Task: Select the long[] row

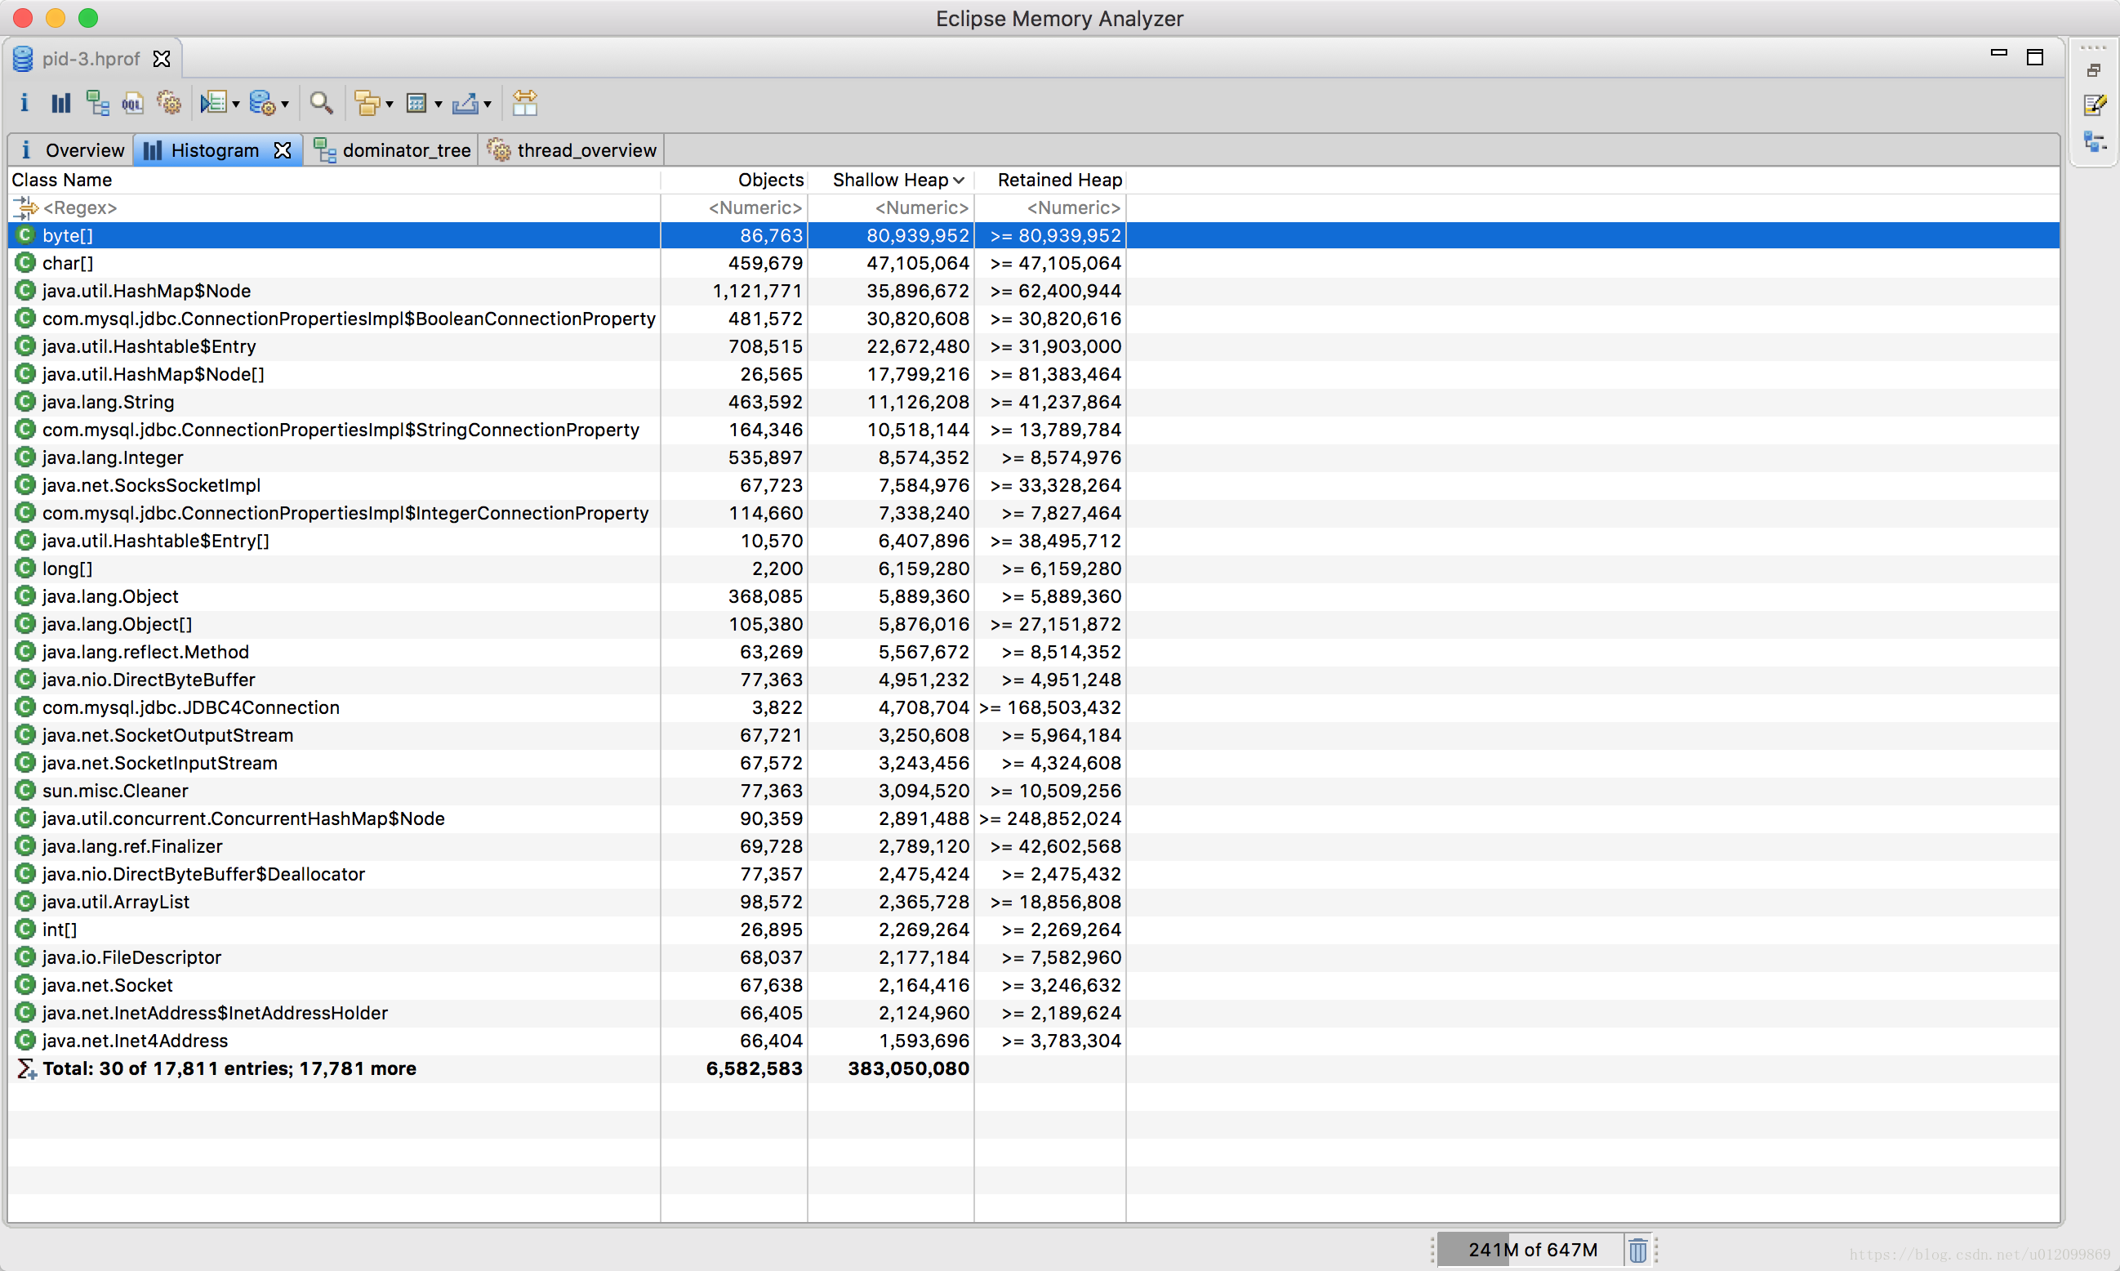Action: (x=1033, y=569)
